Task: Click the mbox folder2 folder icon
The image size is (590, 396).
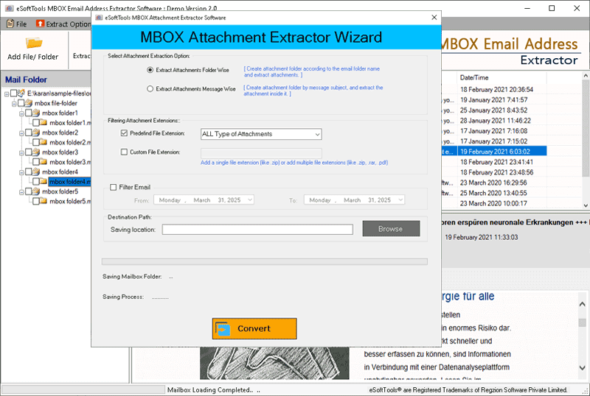Action: click(36, 132)
